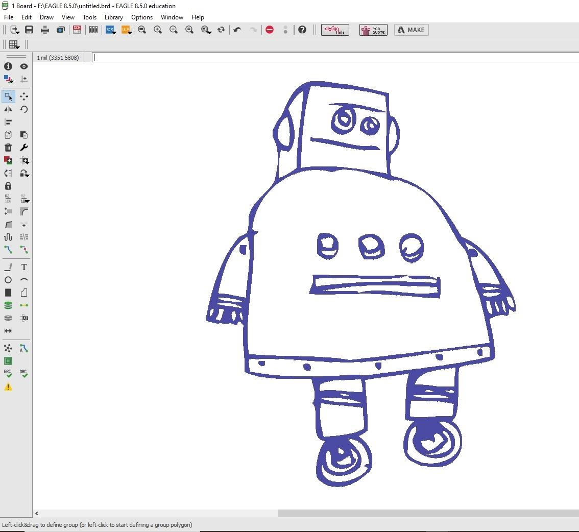Open the Edit menu
579x532 pixels.
(x=27, y=17)
